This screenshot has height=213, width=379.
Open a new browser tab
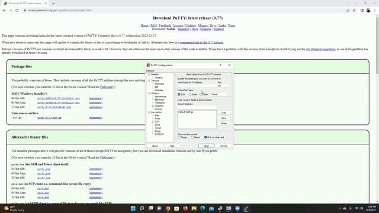point(53,4)
